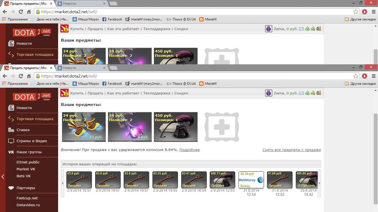Click red adblock icon in lower window
This screenshot has width=378, height=212.
pyautogui.click(x=365, y=76)
